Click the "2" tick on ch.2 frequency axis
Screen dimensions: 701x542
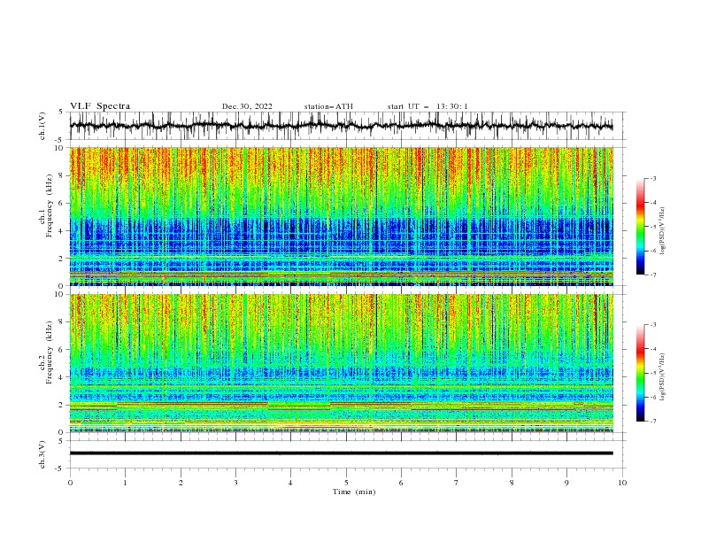[x=63, y=405]
